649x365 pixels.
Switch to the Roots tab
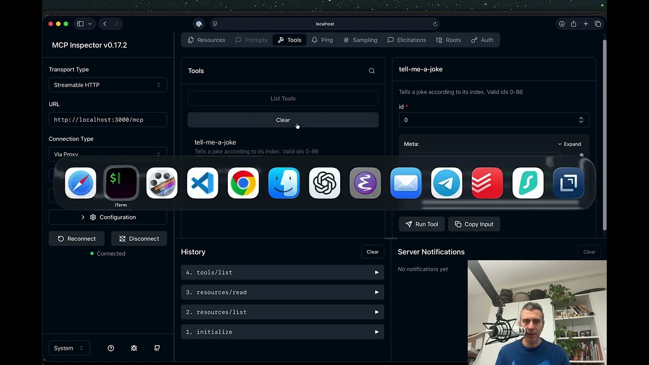point(448,40)
